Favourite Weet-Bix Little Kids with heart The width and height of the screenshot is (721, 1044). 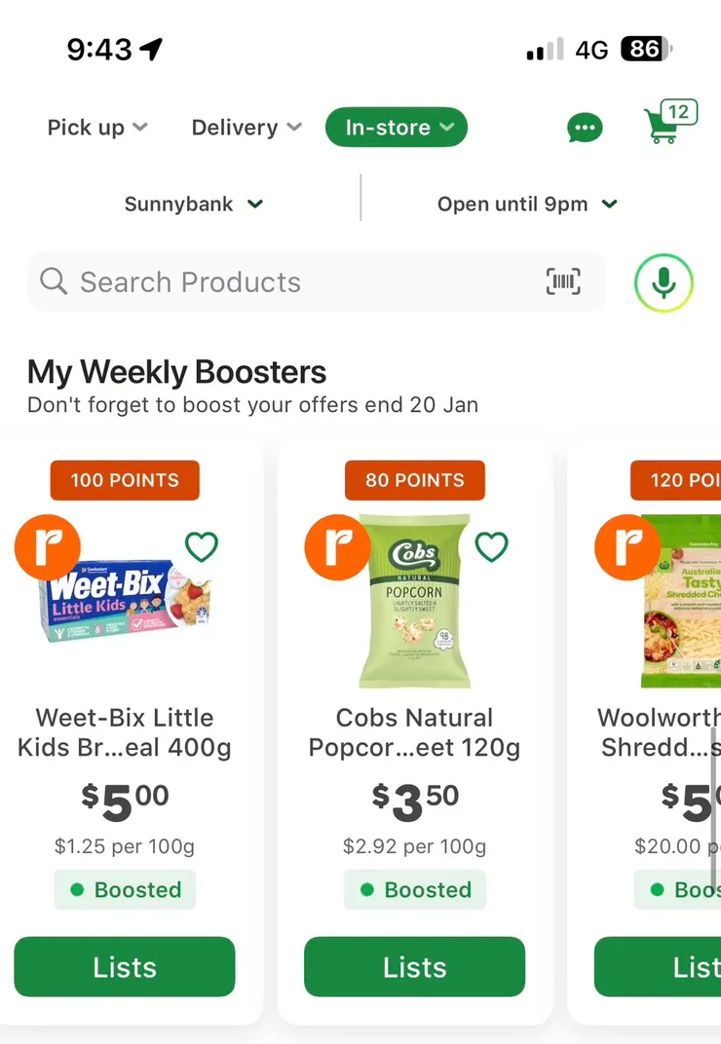coord(202,547)
